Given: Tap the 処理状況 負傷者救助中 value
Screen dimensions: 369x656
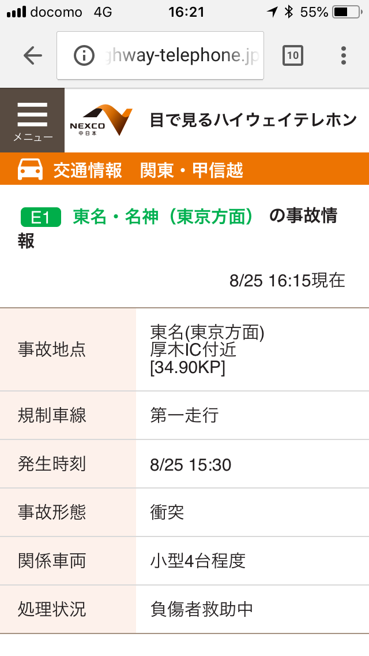Looking at the screenshot, I should click(201, 609).
